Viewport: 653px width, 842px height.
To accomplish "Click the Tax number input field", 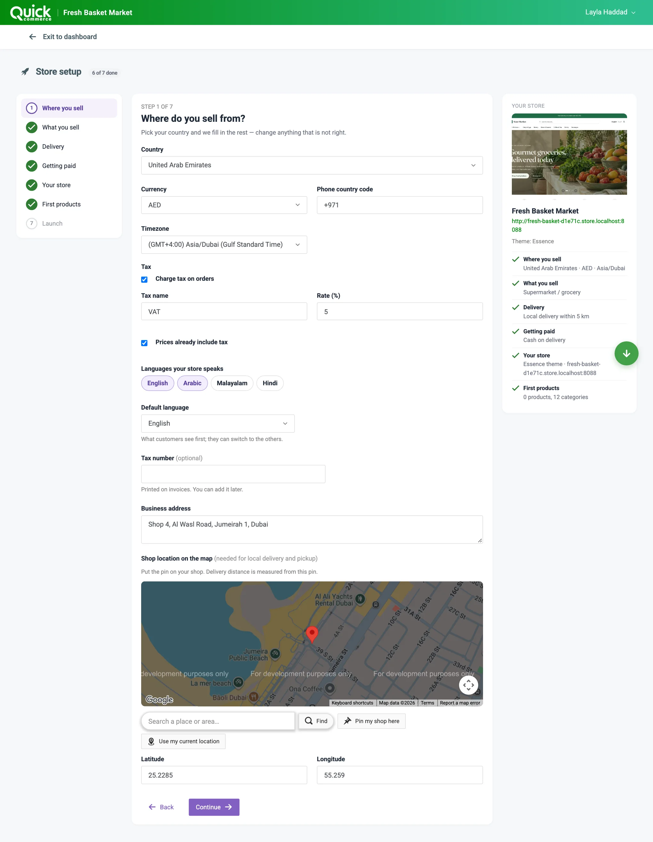I will pos(233,474).
